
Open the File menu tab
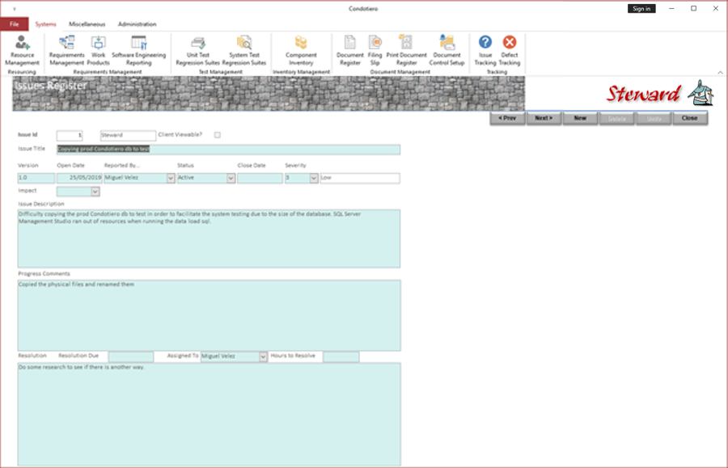click(15, 24)
